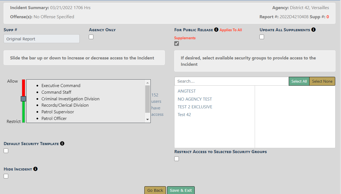Enable the Default Security Template checkbox
Image resolution: width=341 pixels, height=194 pixels.
click(x=6, y=151)
